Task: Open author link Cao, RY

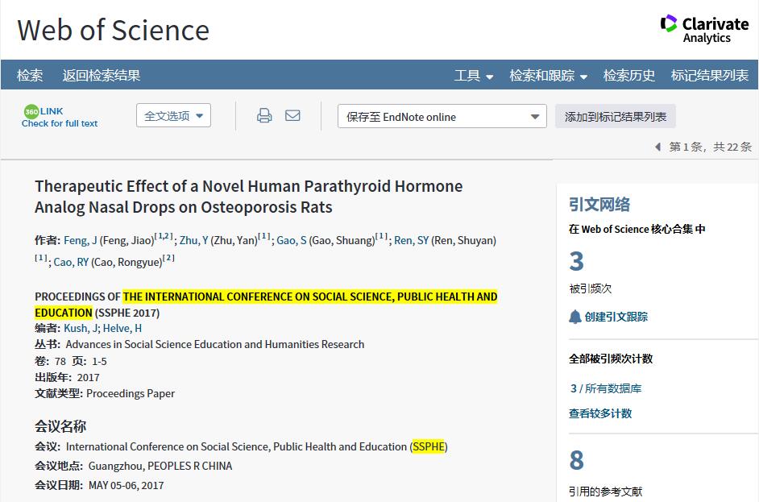Action: click(x=71, y=263)
